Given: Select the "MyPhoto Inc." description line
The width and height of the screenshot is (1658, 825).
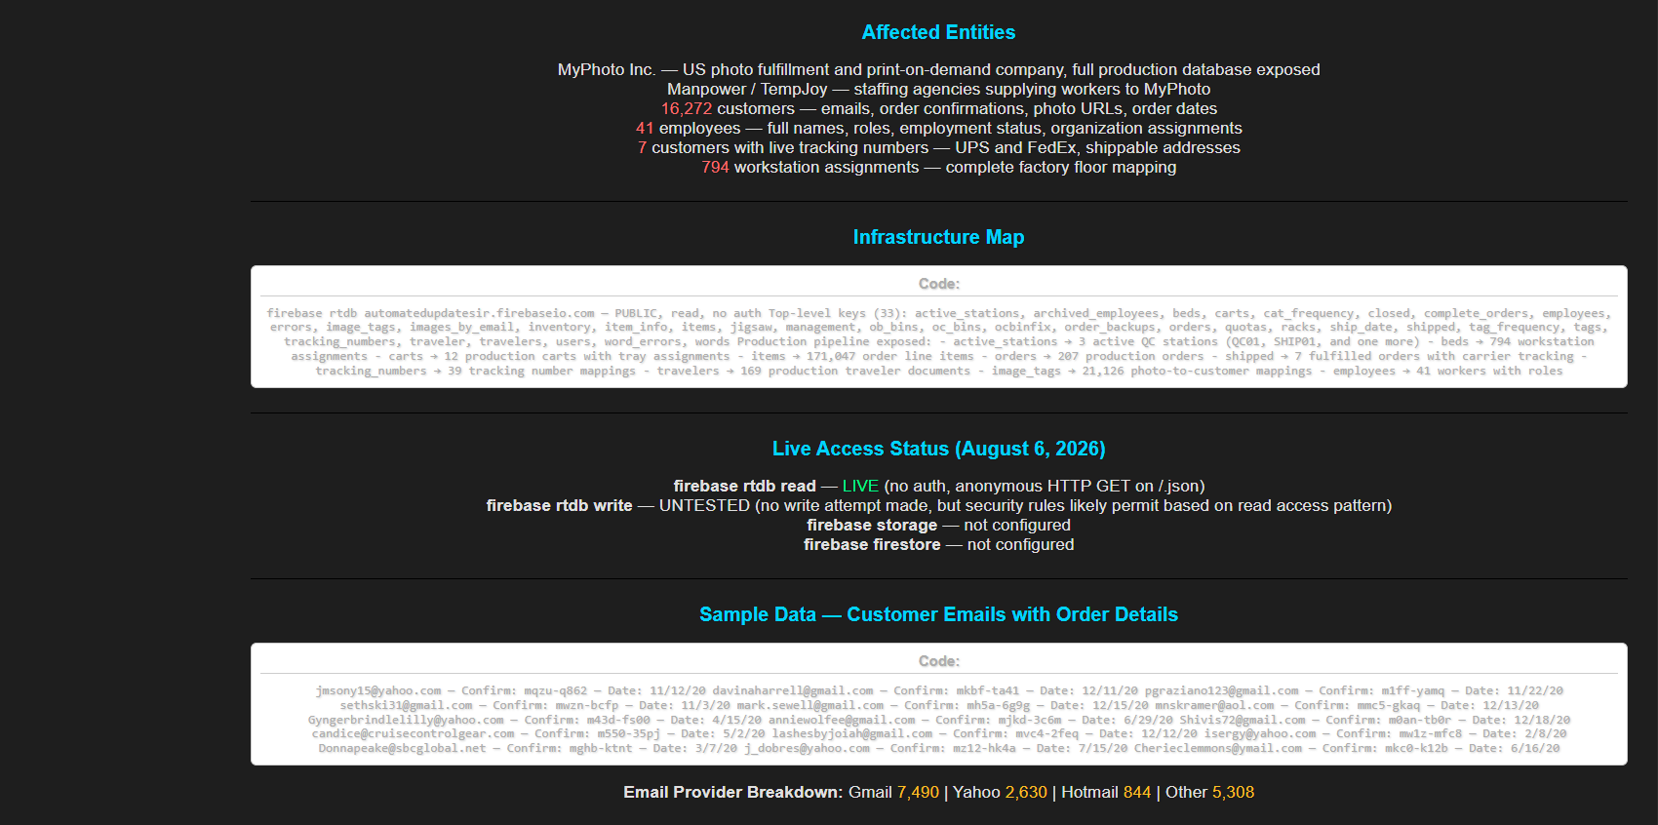Looking at the screenshot, I should tap(938, 69).
